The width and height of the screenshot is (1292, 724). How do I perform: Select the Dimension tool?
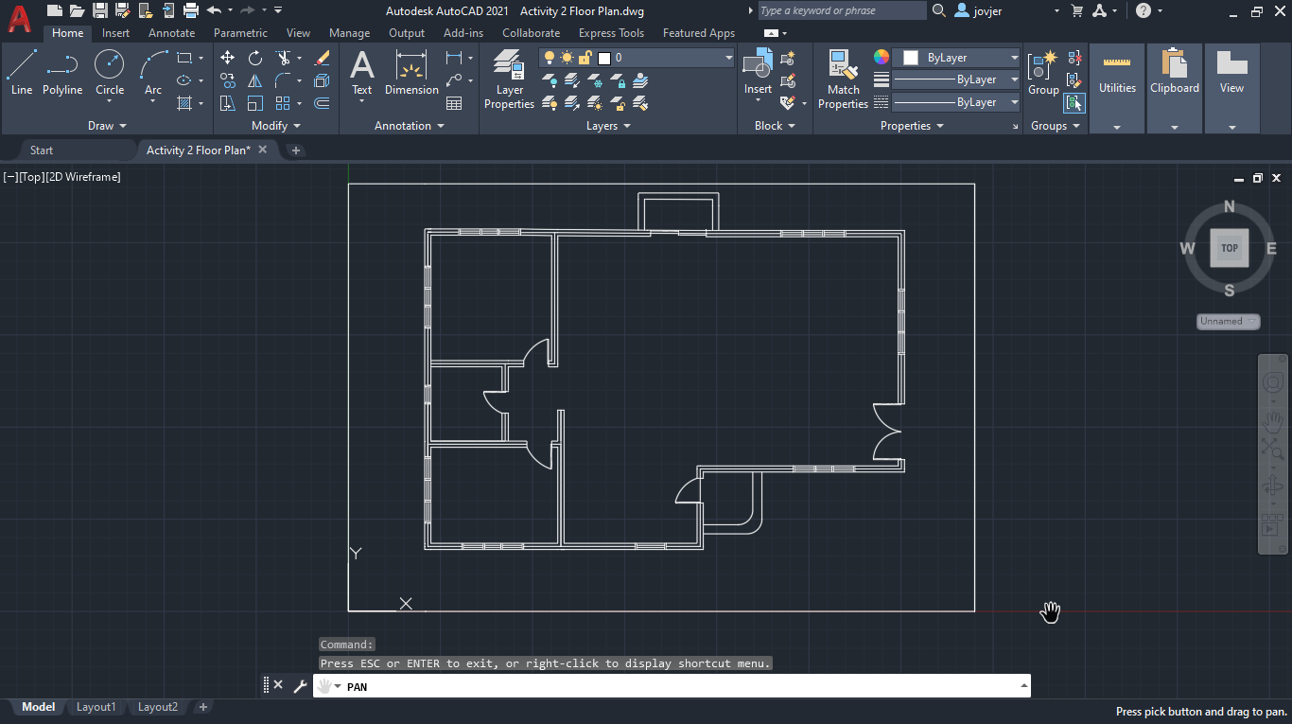click(x=411, y=74)
